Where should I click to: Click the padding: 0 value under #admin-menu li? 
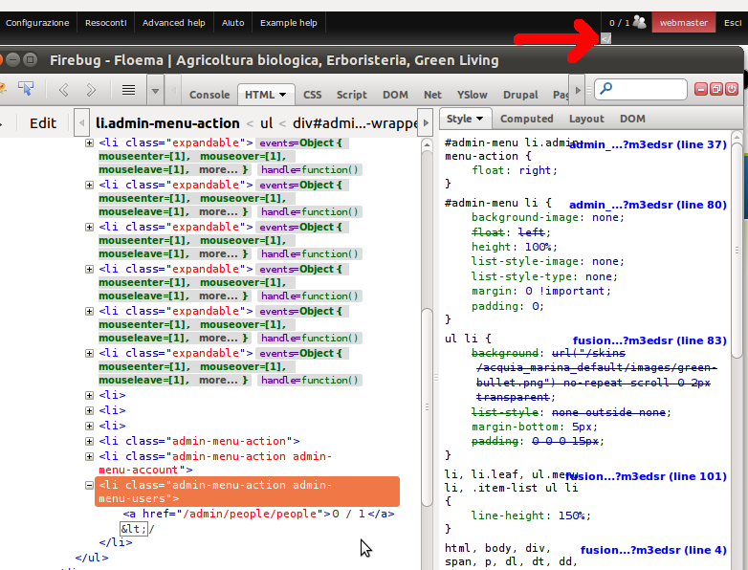538,306
